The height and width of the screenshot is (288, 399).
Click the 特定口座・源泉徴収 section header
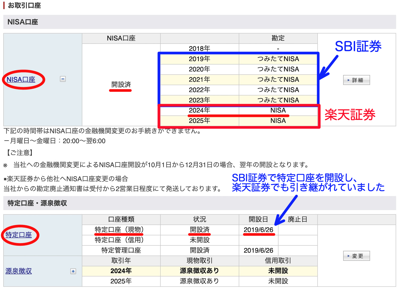[x=199, y=203]
